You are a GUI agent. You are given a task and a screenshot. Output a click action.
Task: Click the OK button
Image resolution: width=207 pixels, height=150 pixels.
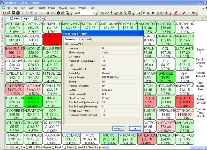tap(135, 128)
